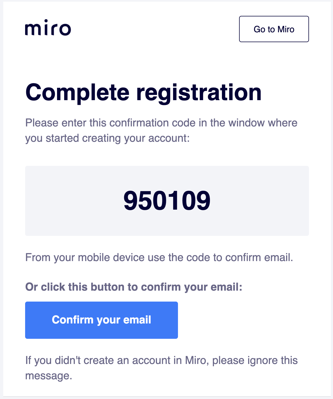
Task: Click the first digit "9" of the code
Action: (130, 201)
